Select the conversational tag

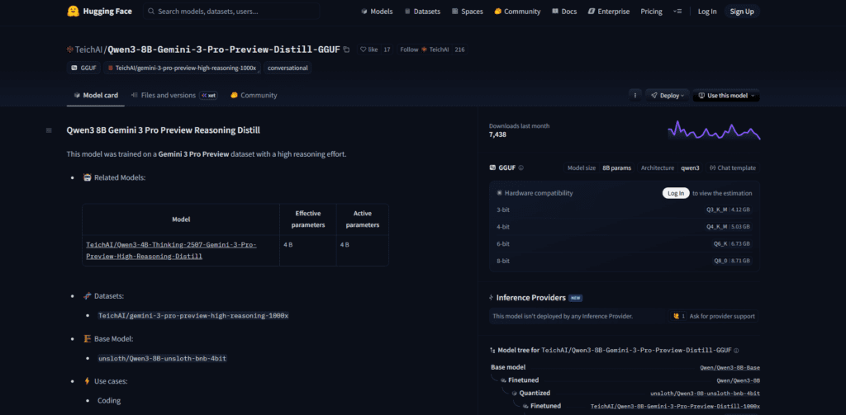288,68
